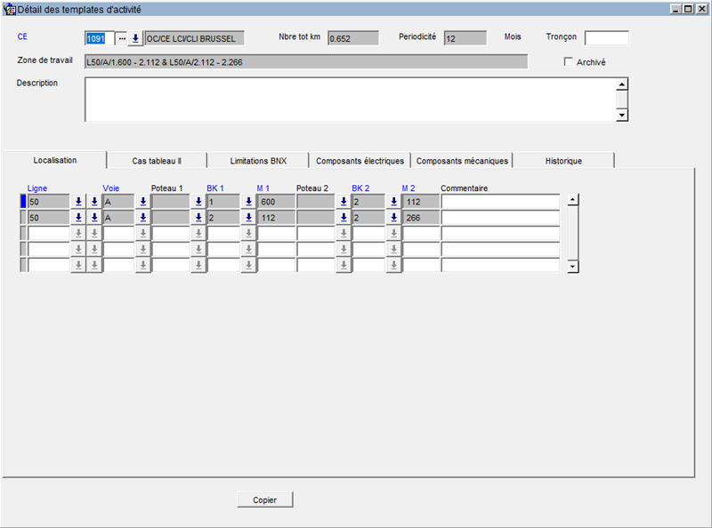Click the Localisation table scroll-up arrow
Screen dimensions: 712x528
[x=573, y=200]
